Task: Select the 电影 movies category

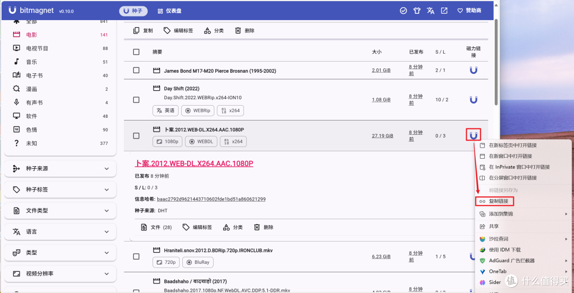Action: pos(61,35)
